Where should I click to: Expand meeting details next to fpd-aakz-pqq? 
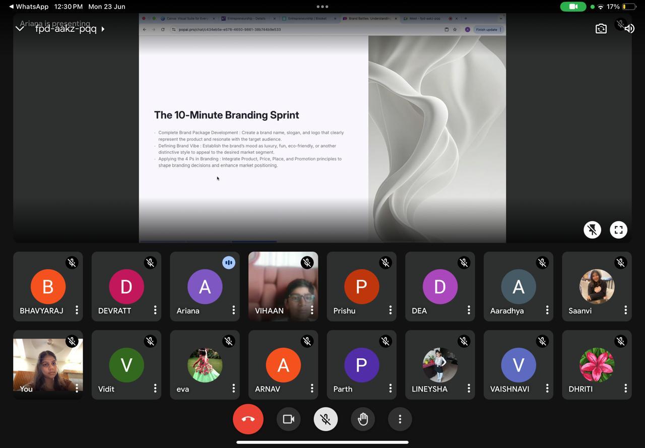[x=103, y=29]
